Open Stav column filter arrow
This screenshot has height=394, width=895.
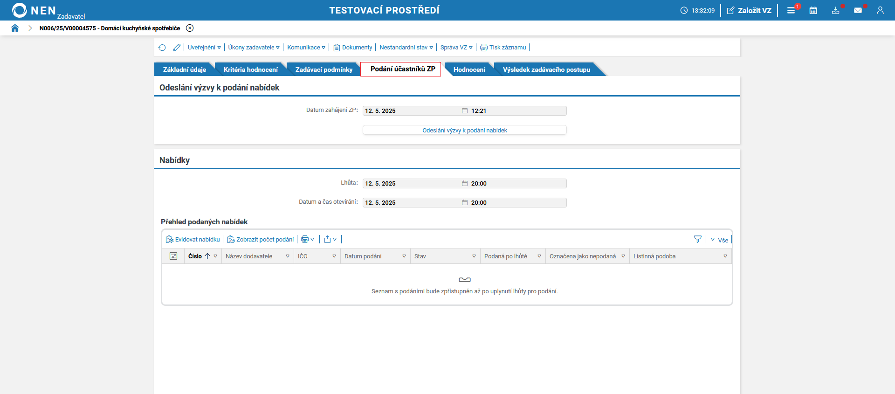point(474,256)
